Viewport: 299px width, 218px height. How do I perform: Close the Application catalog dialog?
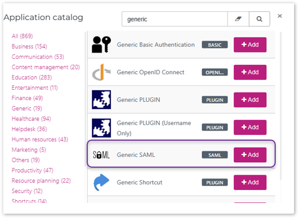pos(279,16)
